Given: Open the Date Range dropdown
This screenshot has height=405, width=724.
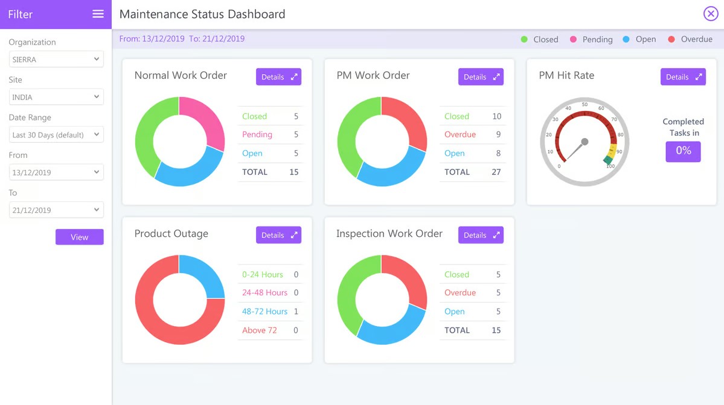Looking at the screenshot, I should tap(56, 134).
